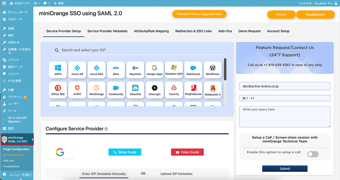
Task: Click the search magnifier icon for IDP
Action: coord(57,50)
